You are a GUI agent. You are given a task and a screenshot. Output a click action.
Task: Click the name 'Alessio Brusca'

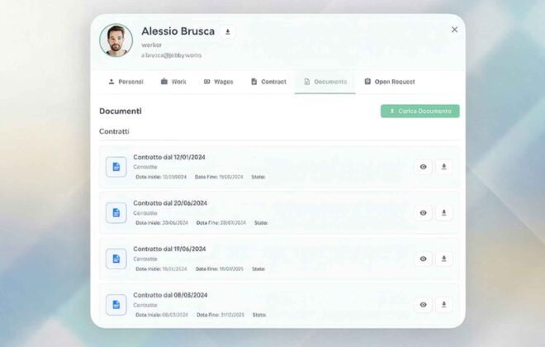click(178, 31)
